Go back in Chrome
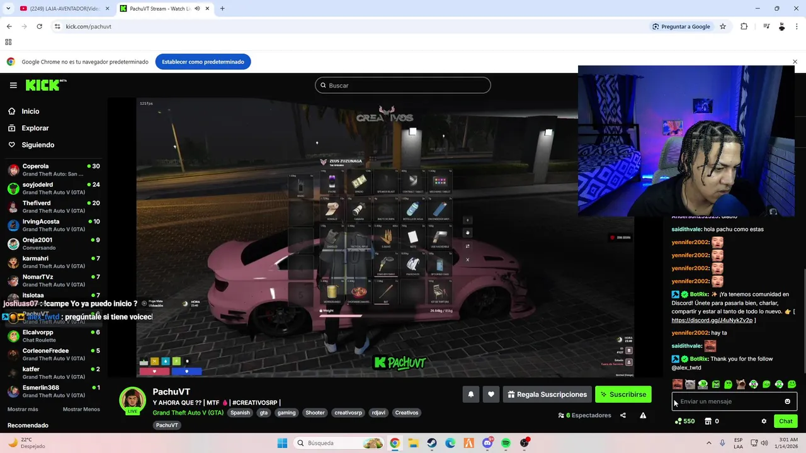Screen dimensions: 806x453 9,26
